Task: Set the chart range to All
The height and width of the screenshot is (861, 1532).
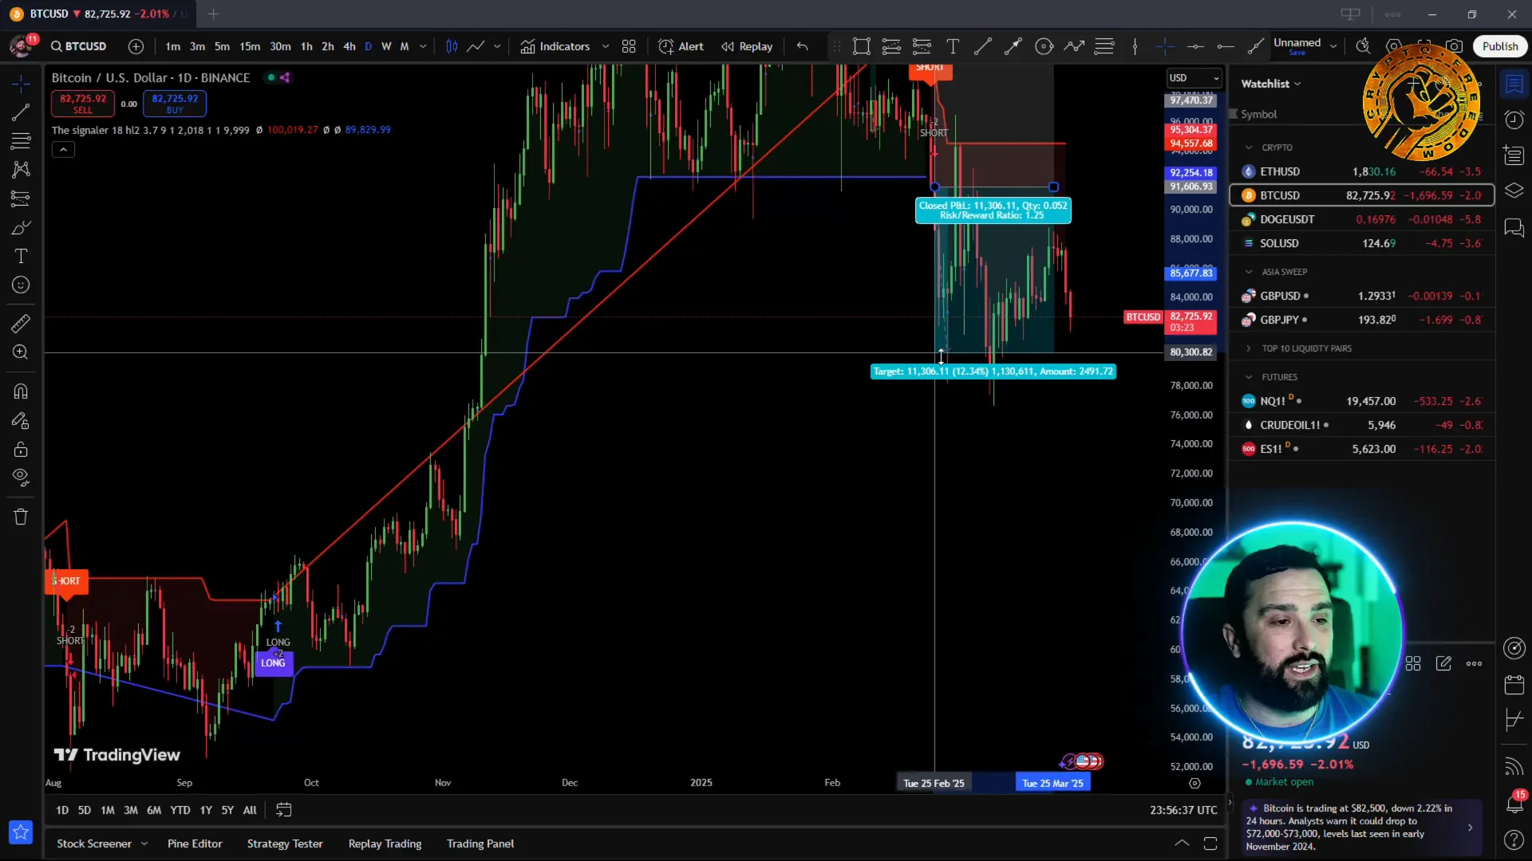Action: pyautogui.click(x=250, y=810)
